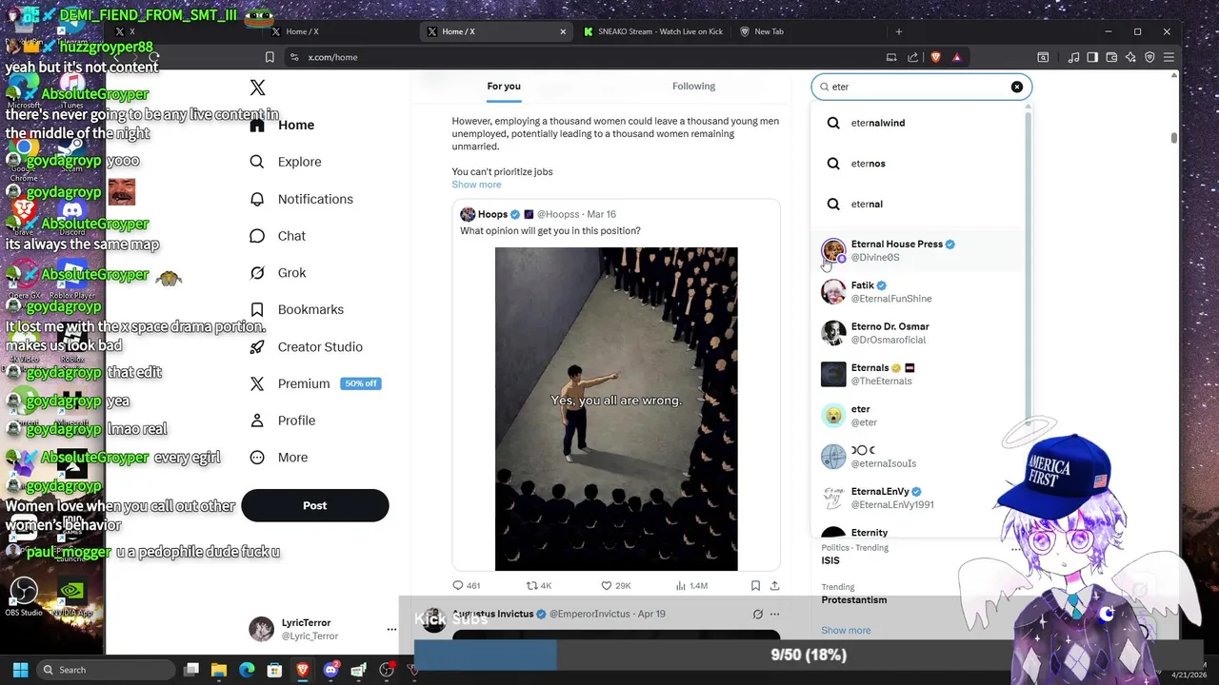
Task: Open the Brave VPN shield icon
Action: coord(1149,57)
